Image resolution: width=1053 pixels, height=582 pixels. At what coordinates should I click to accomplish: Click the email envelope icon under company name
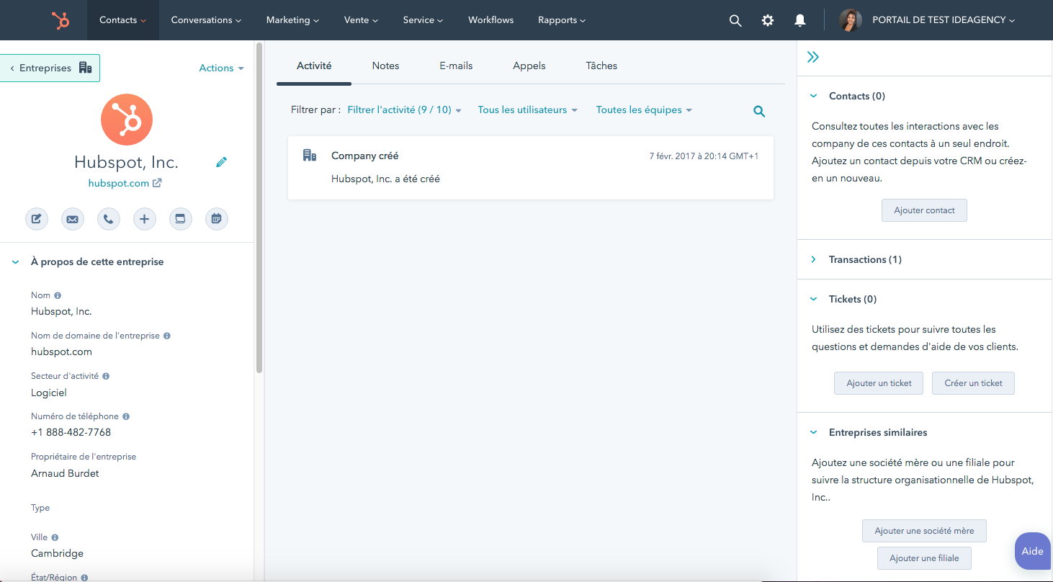point(73,219)
